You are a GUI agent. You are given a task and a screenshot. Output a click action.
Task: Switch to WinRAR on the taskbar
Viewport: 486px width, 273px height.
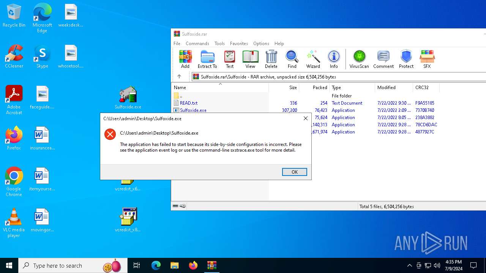coord(211,265)
